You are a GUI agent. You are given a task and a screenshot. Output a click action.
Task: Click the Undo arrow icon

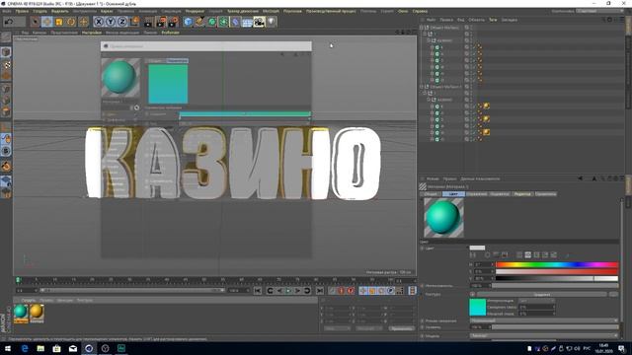click(x=9, y=22)
